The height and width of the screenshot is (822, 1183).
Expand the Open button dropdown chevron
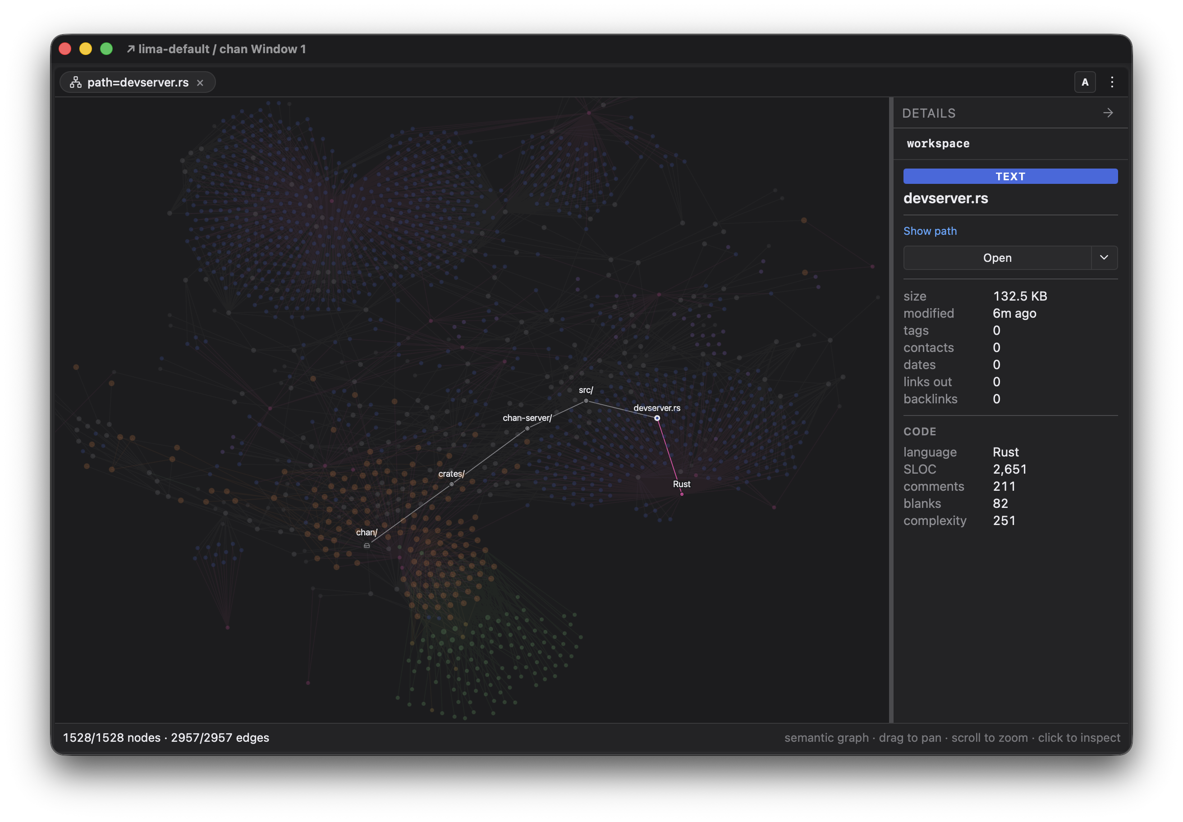click(1104, 257)
